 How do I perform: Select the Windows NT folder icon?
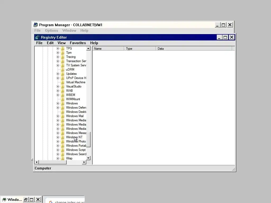(63, 137)
